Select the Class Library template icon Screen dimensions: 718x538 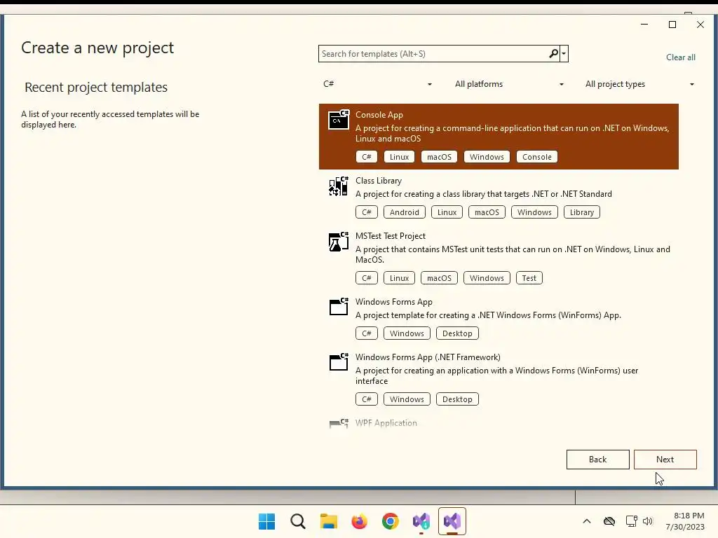[x=339, y=186]
